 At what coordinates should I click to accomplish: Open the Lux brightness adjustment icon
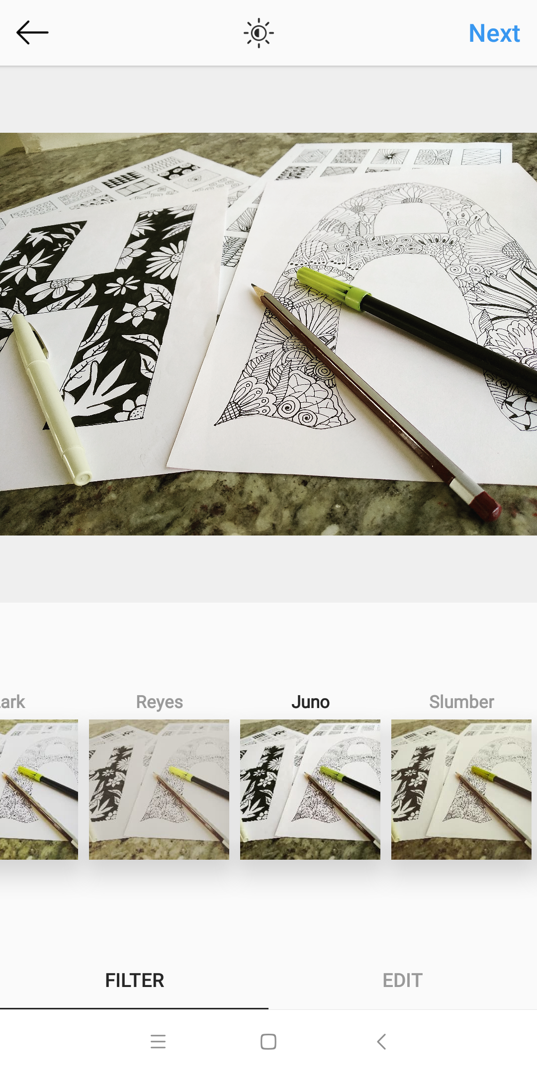coord(259,33)
